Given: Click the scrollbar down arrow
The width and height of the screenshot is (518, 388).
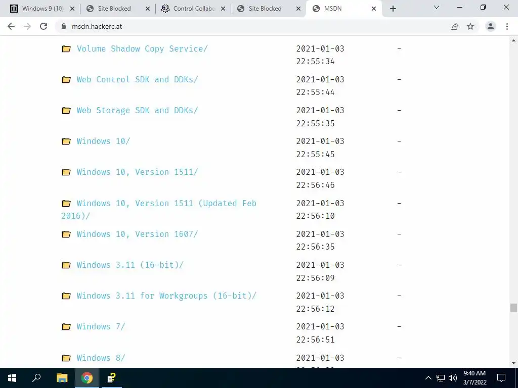Looking at the screenshot, I should pyautogui.click(x=513, y=363).
